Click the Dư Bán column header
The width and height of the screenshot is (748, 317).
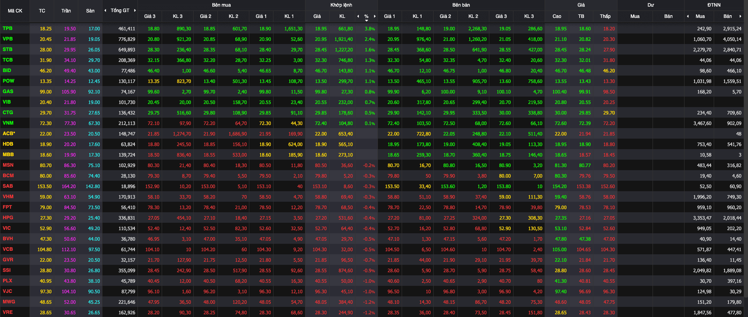point(669,16)
